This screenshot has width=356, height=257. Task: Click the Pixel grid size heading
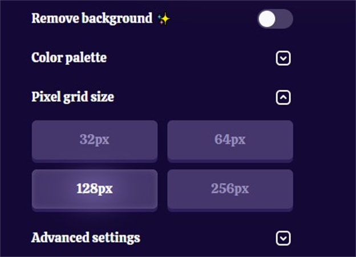pyautogui.click(x=72, y=97)
